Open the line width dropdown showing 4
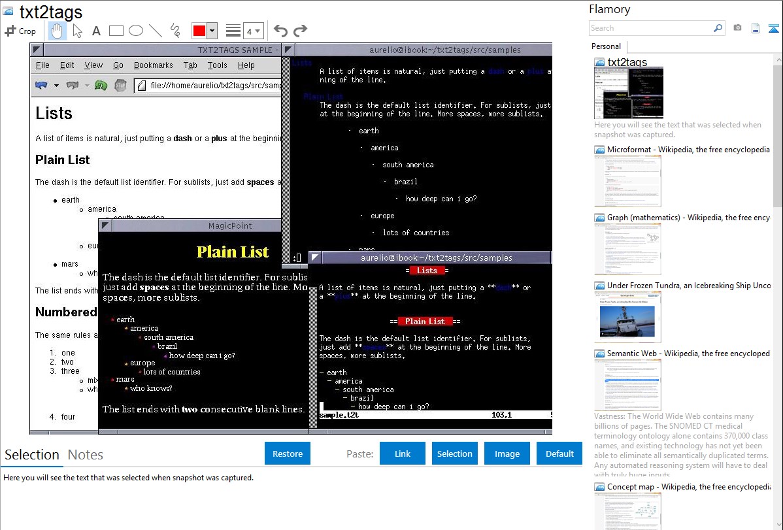The width and height of the screenshot is (783, 530). (253, 31)
